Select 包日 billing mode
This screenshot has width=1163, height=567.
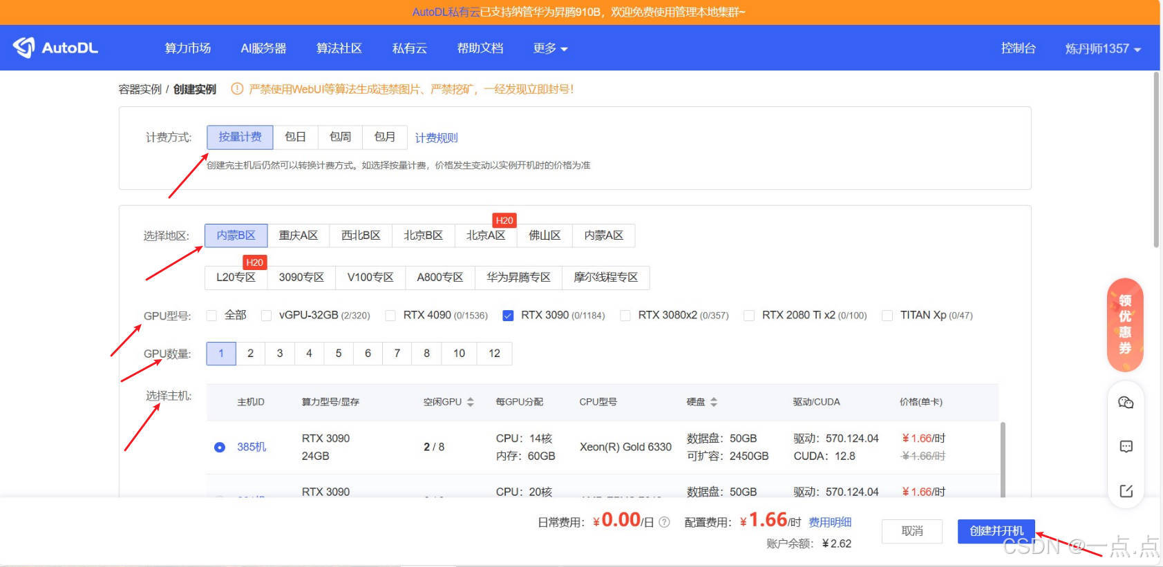pyautogui.click(x=296, y=137)
